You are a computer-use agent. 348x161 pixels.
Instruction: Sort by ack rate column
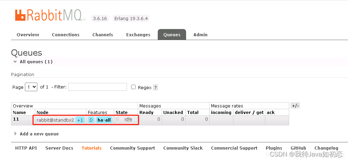271,112
